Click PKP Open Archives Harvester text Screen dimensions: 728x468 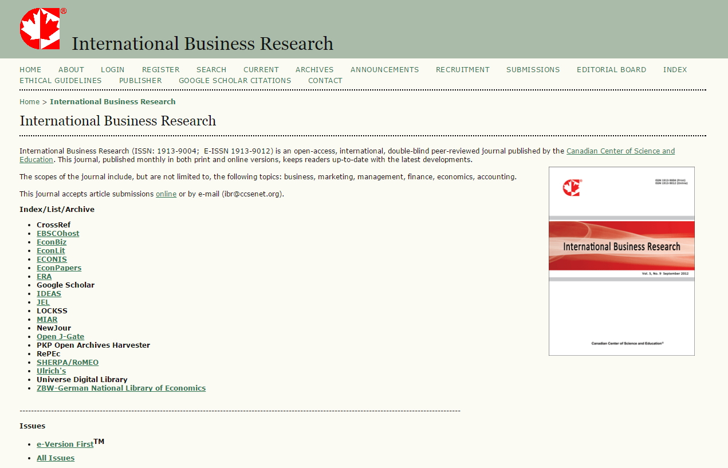pos(93,345)
